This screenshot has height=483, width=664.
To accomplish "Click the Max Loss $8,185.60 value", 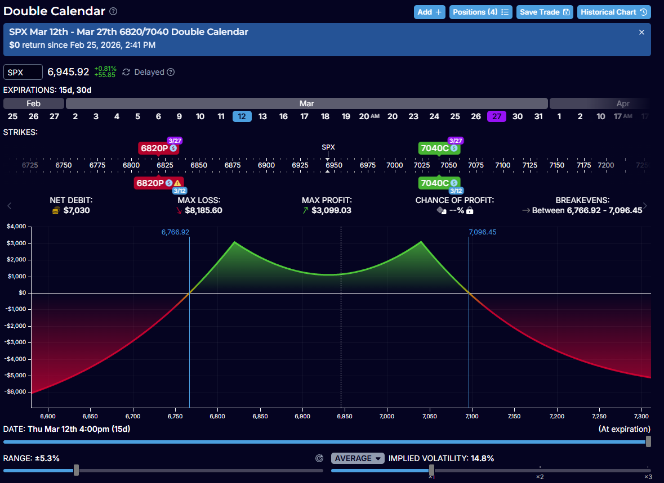I will pos(203,210).
